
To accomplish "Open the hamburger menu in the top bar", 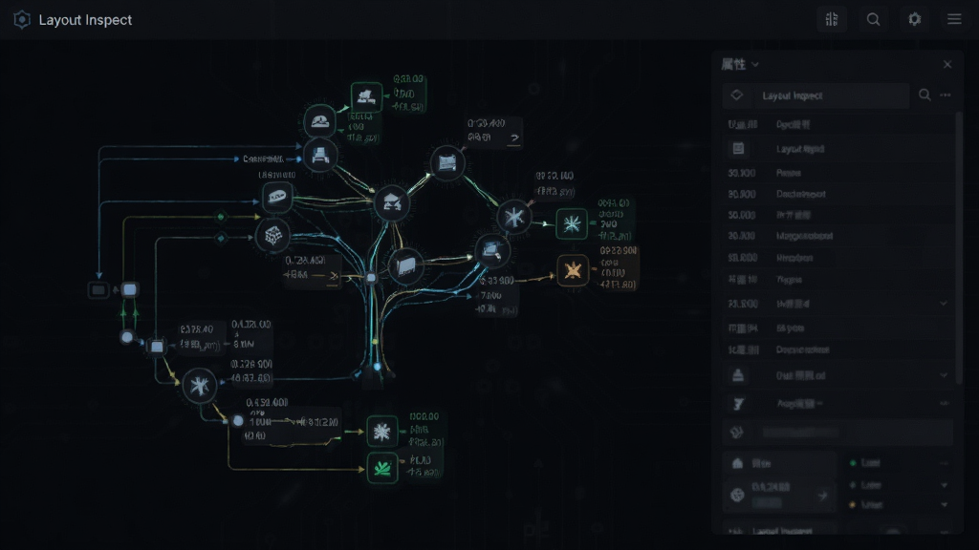I will [954, 19].
